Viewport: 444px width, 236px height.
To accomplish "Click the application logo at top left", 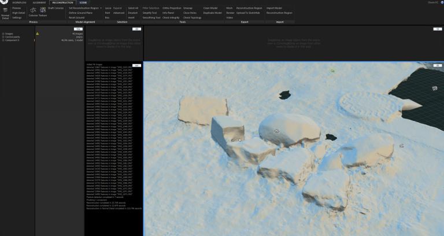I will tap(5, 2).
